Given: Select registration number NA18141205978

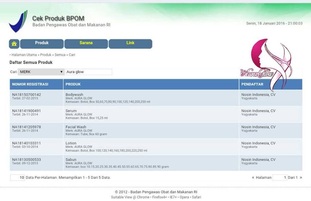Looking at the screenshot, I should tap(26, 127).
